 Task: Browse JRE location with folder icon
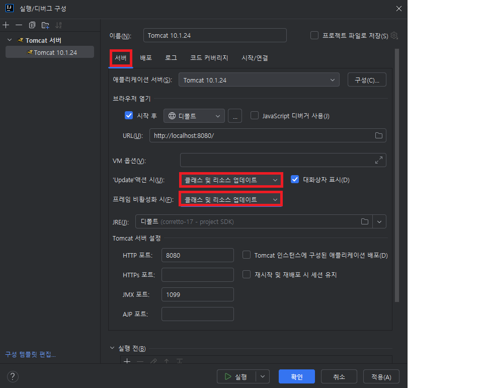364,221
